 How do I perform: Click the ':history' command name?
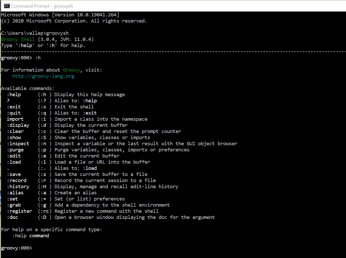click(18, 187)
